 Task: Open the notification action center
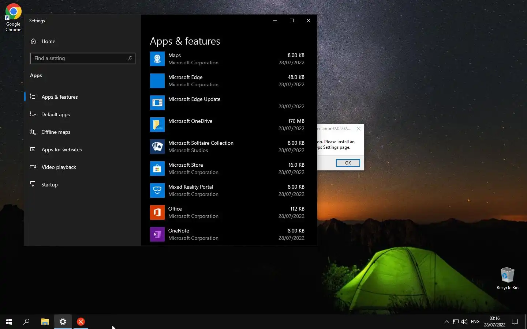pyautogui.click(x=515, y=322)
